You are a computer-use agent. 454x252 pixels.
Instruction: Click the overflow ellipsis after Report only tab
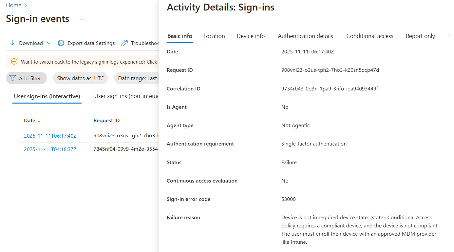point(450,35)
